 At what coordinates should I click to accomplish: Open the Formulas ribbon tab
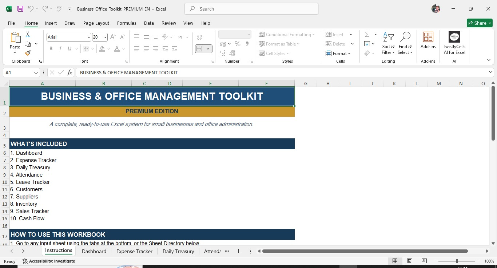[127, 23]
